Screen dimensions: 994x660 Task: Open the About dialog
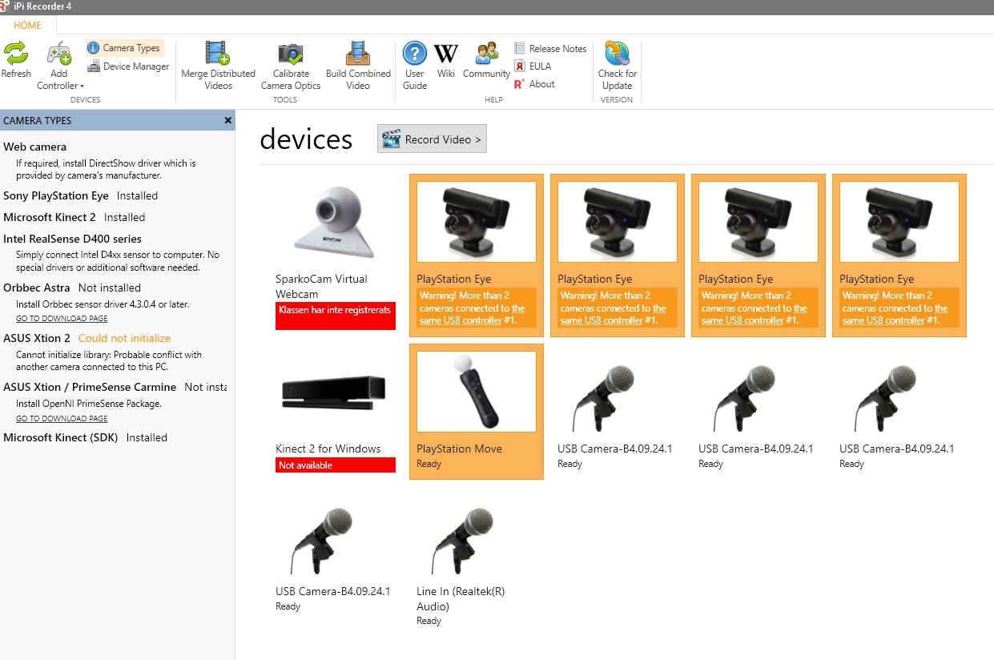point(534,84)
